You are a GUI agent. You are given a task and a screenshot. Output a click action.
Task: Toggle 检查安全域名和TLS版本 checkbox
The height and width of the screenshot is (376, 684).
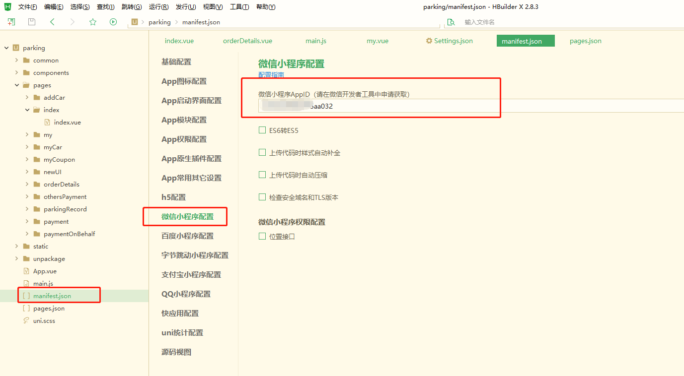(x=262, y=197)
